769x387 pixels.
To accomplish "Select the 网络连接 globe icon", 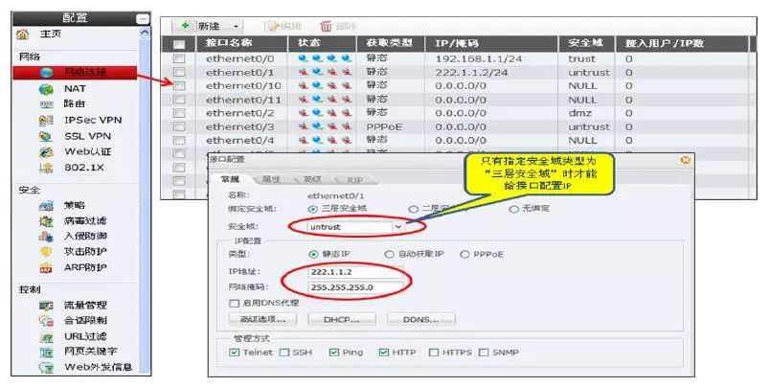I will 46,73.
